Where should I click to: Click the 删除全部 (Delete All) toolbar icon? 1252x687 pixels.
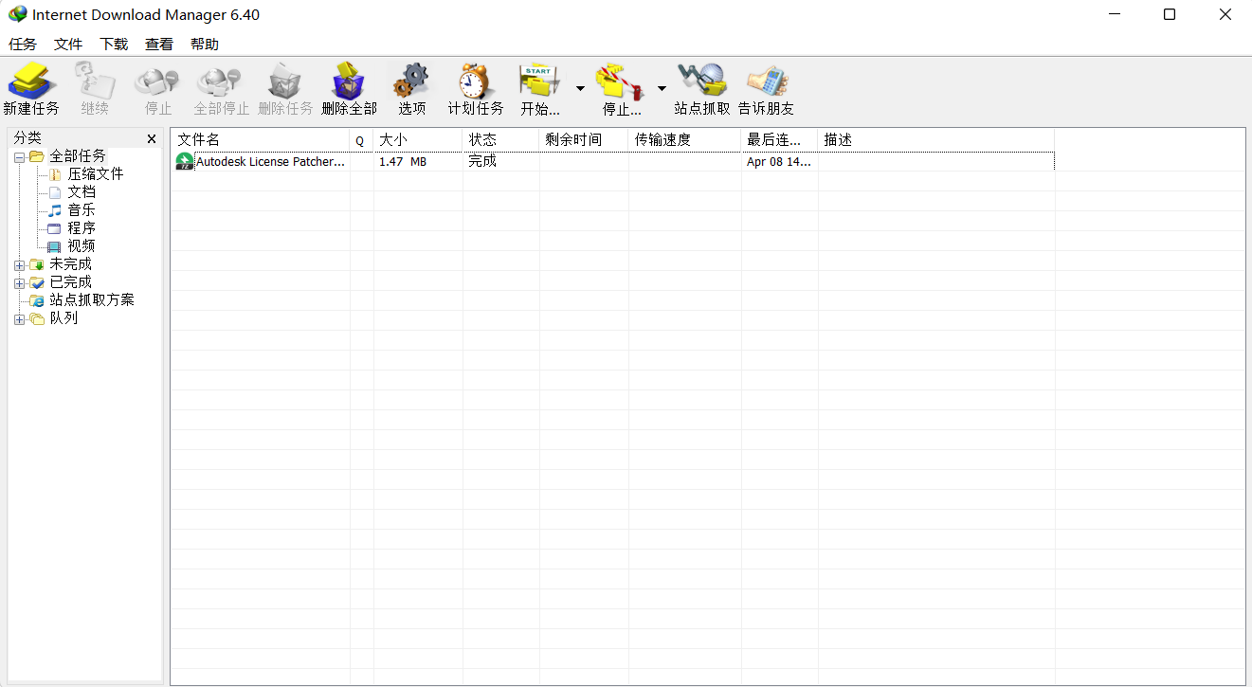coord(349,89)
